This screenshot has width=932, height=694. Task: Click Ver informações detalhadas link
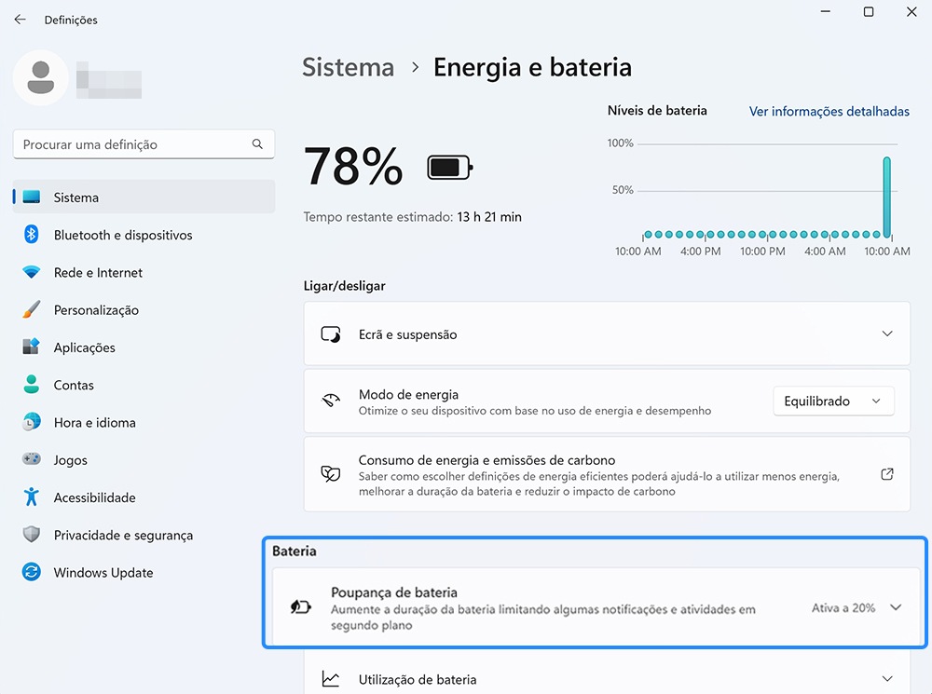click(x=829, y=111)
